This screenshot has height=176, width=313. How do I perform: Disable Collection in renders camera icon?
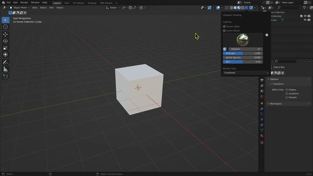click(x=309, y=16)
